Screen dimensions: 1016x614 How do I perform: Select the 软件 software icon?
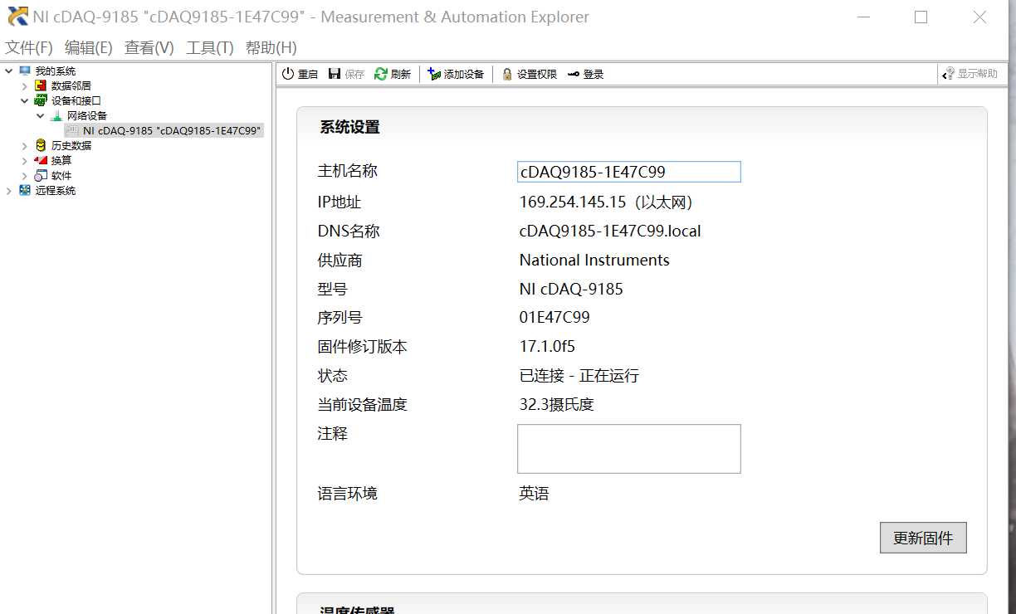tap(41, 175)
